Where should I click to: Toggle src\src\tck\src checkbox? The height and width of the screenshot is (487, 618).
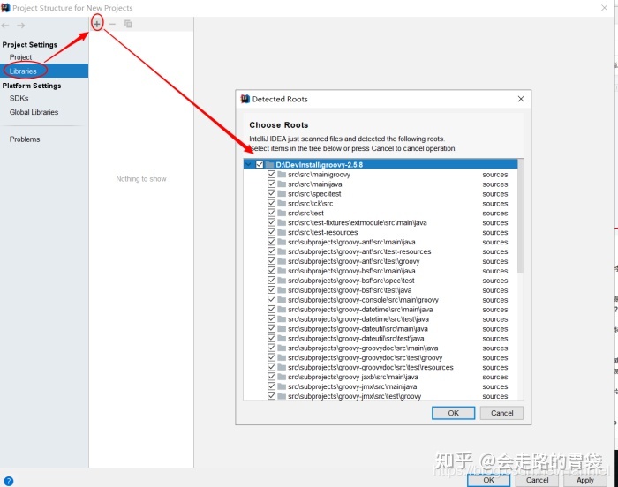pos(271,203)
